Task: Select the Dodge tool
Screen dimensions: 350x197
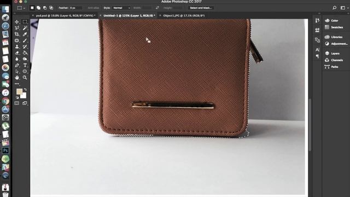Action: [25, 59]
